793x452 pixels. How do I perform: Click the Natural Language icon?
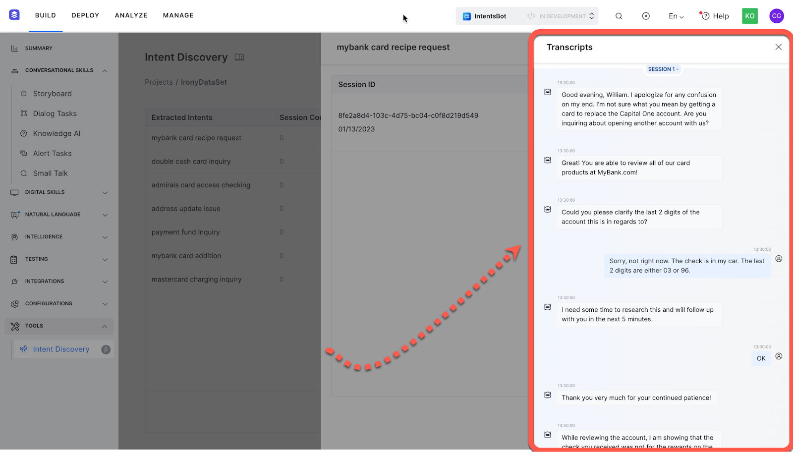(x=14, y=215)
